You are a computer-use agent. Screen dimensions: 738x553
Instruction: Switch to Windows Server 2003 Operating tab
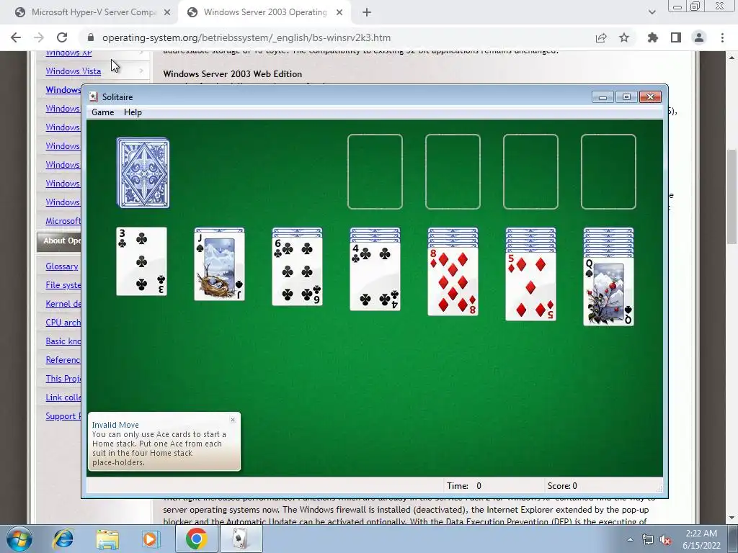pyautogui.click(x=264, y=12)
